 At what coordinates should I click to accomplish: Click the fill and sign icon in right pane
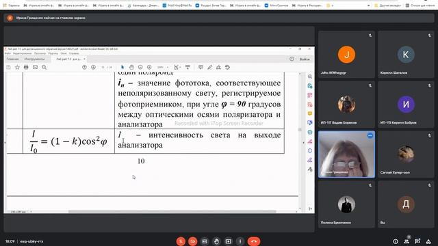310,160
